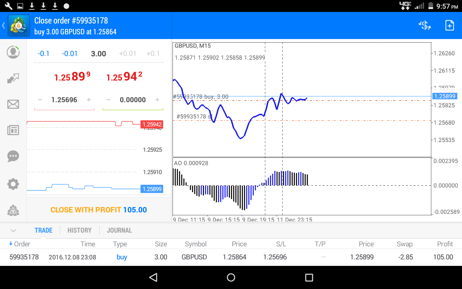Open the Quotes panel from the sidebar

pos(13,52)
